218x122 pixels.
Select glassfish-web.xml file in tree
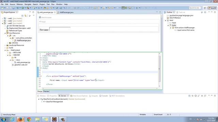(21, 65)
